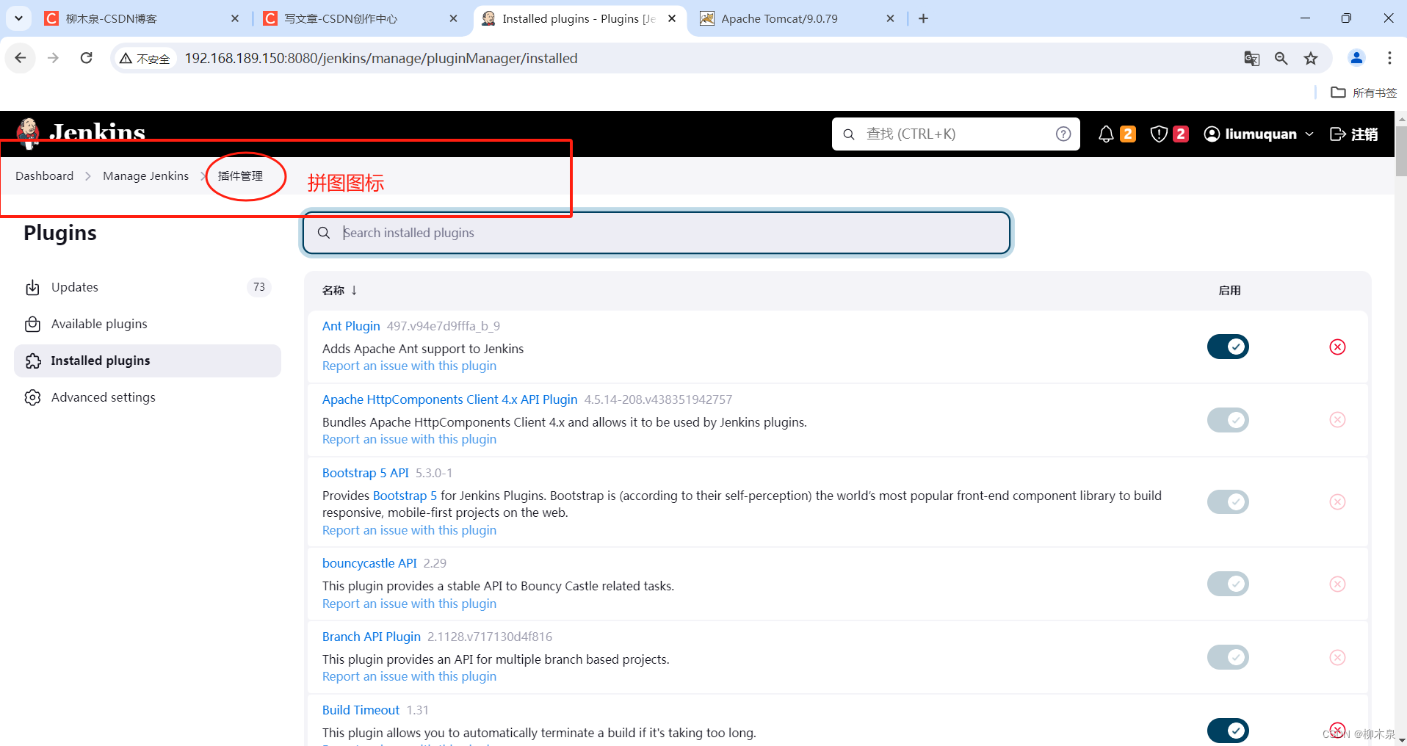Click the Advanced settings gear icon
This screenshot has width=1407, height=746.
[x=32, y=397]
